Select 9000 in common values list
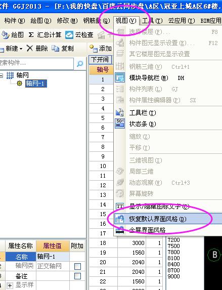 [173, 276]
